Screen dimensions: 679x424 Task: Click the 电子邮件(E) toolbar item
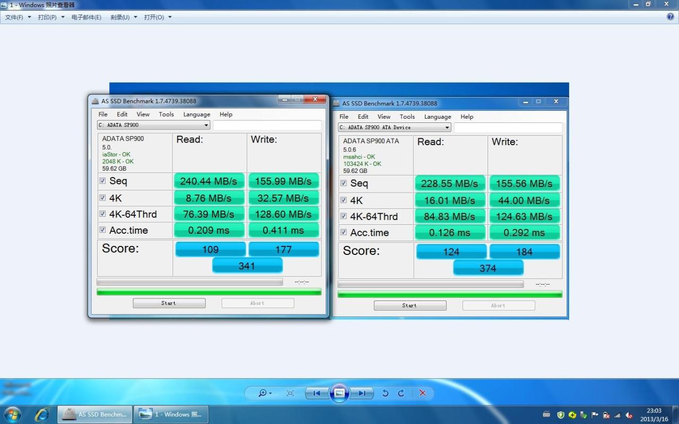[86, 17]
